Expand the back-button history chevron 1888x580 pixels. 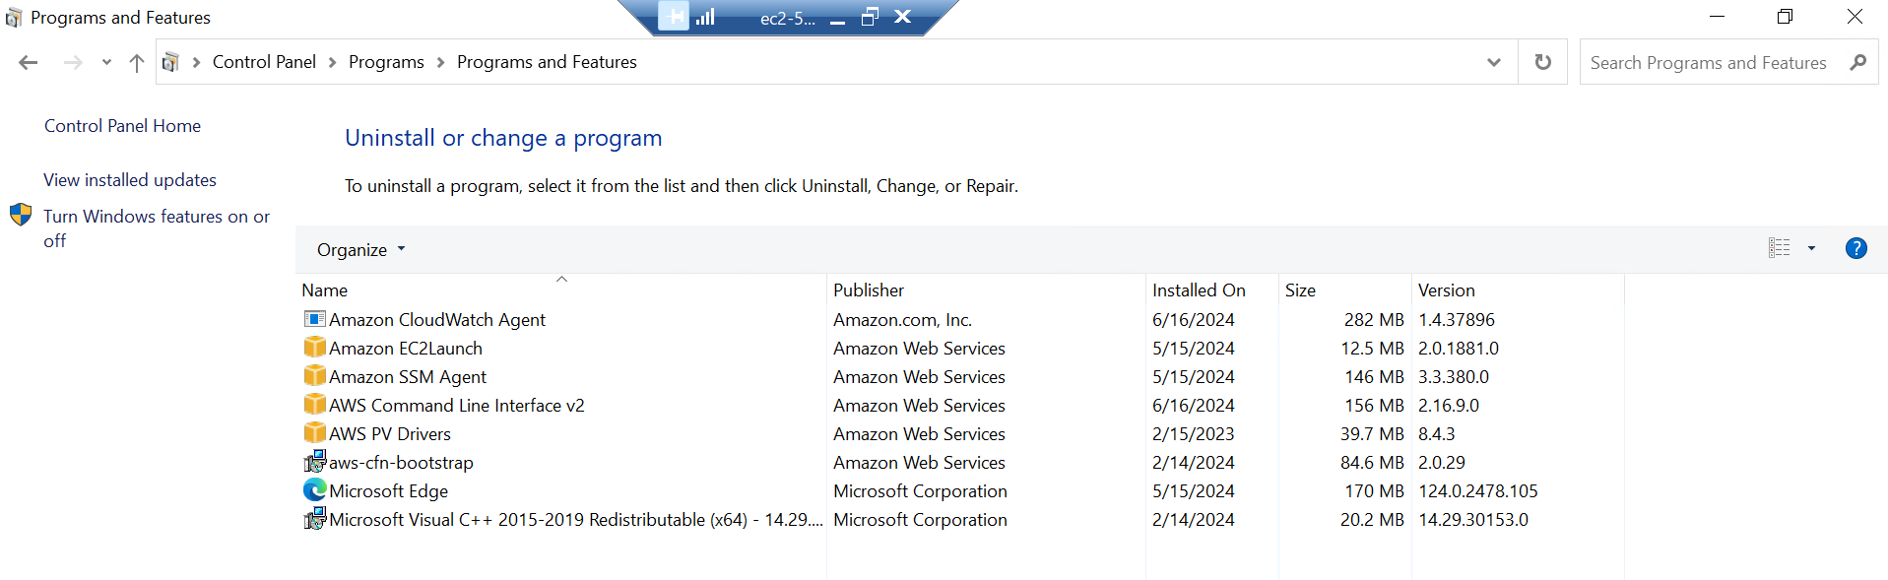tap(105, 61)
